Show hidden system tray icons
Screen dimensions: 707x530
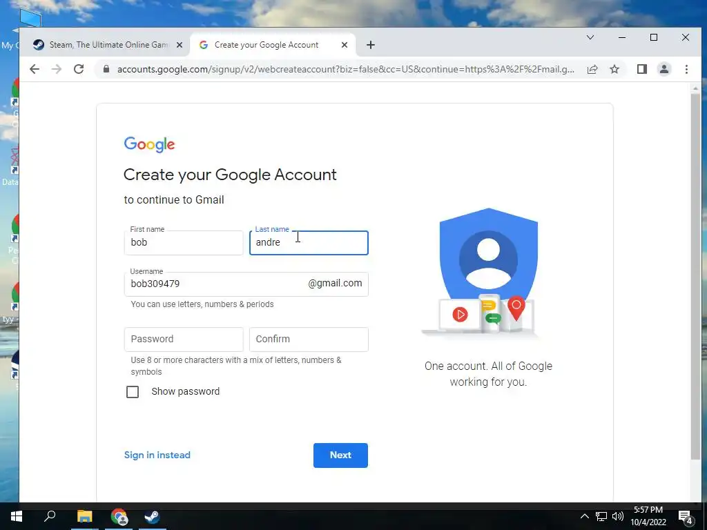pos(584,516)
